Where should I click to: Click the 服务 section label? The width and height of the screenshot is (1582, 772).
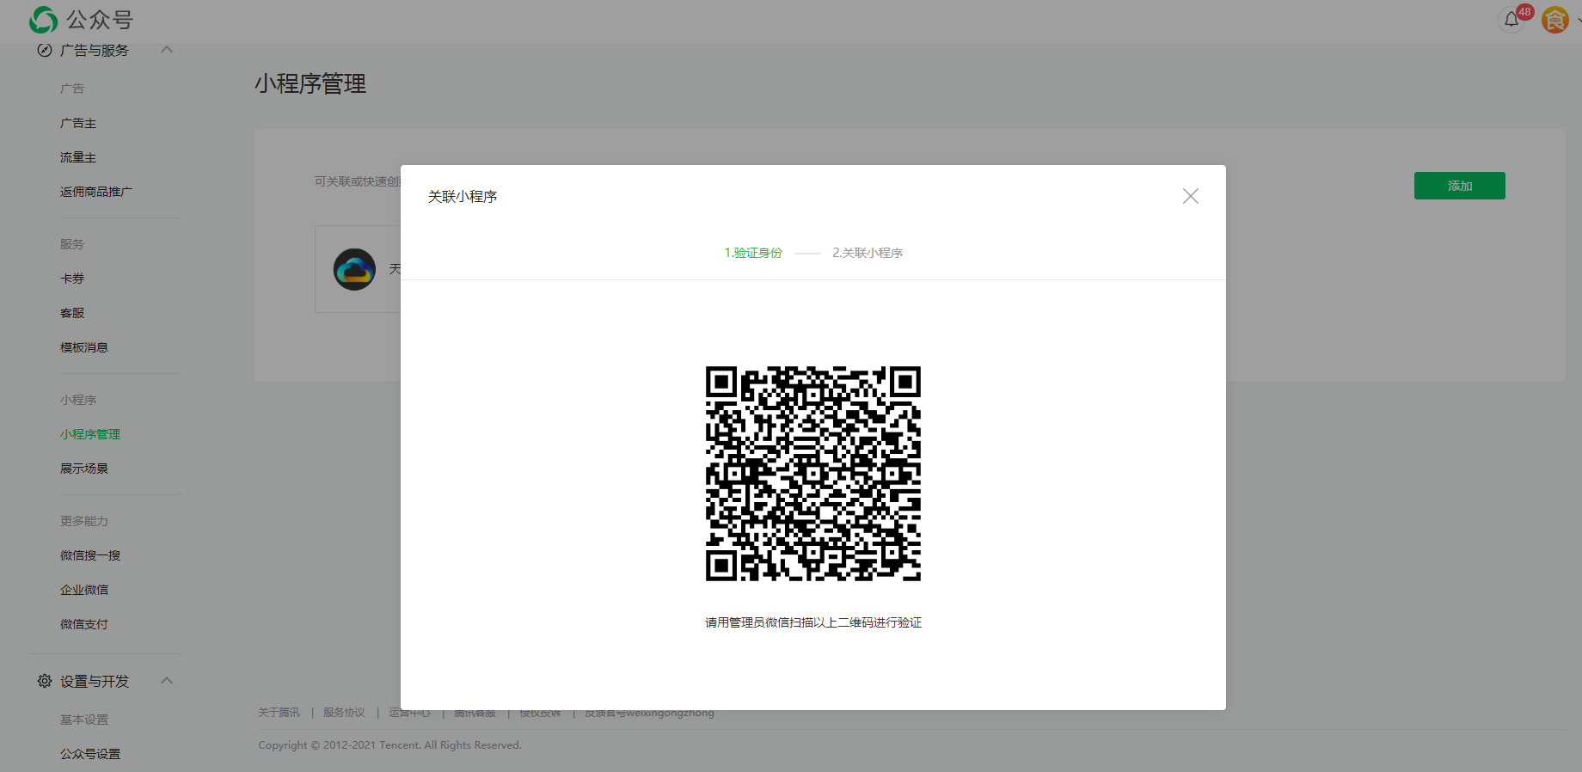pos(72,244)
